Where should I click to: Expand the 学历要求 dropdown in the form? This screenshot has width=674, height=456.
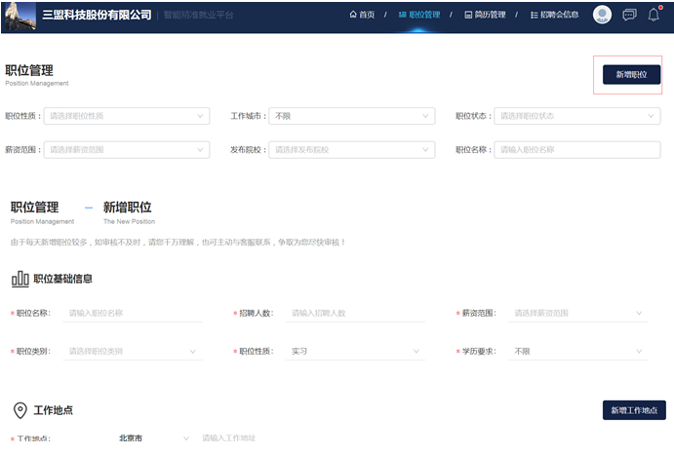[x=576, y=351]
